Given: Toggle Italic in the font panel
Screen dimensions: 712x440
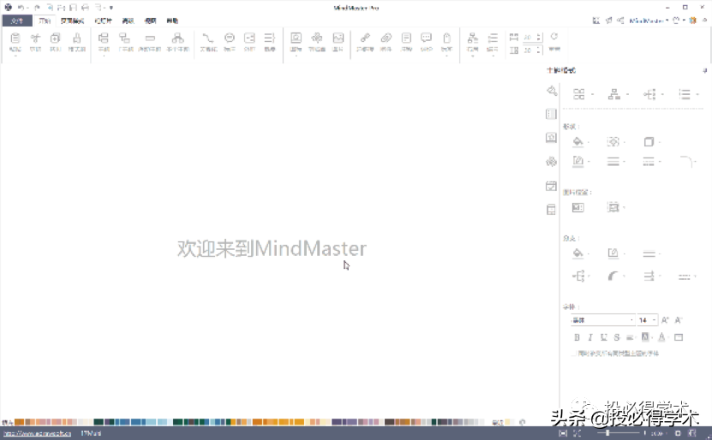Looking at the screenshot, I should click(589, 337).
